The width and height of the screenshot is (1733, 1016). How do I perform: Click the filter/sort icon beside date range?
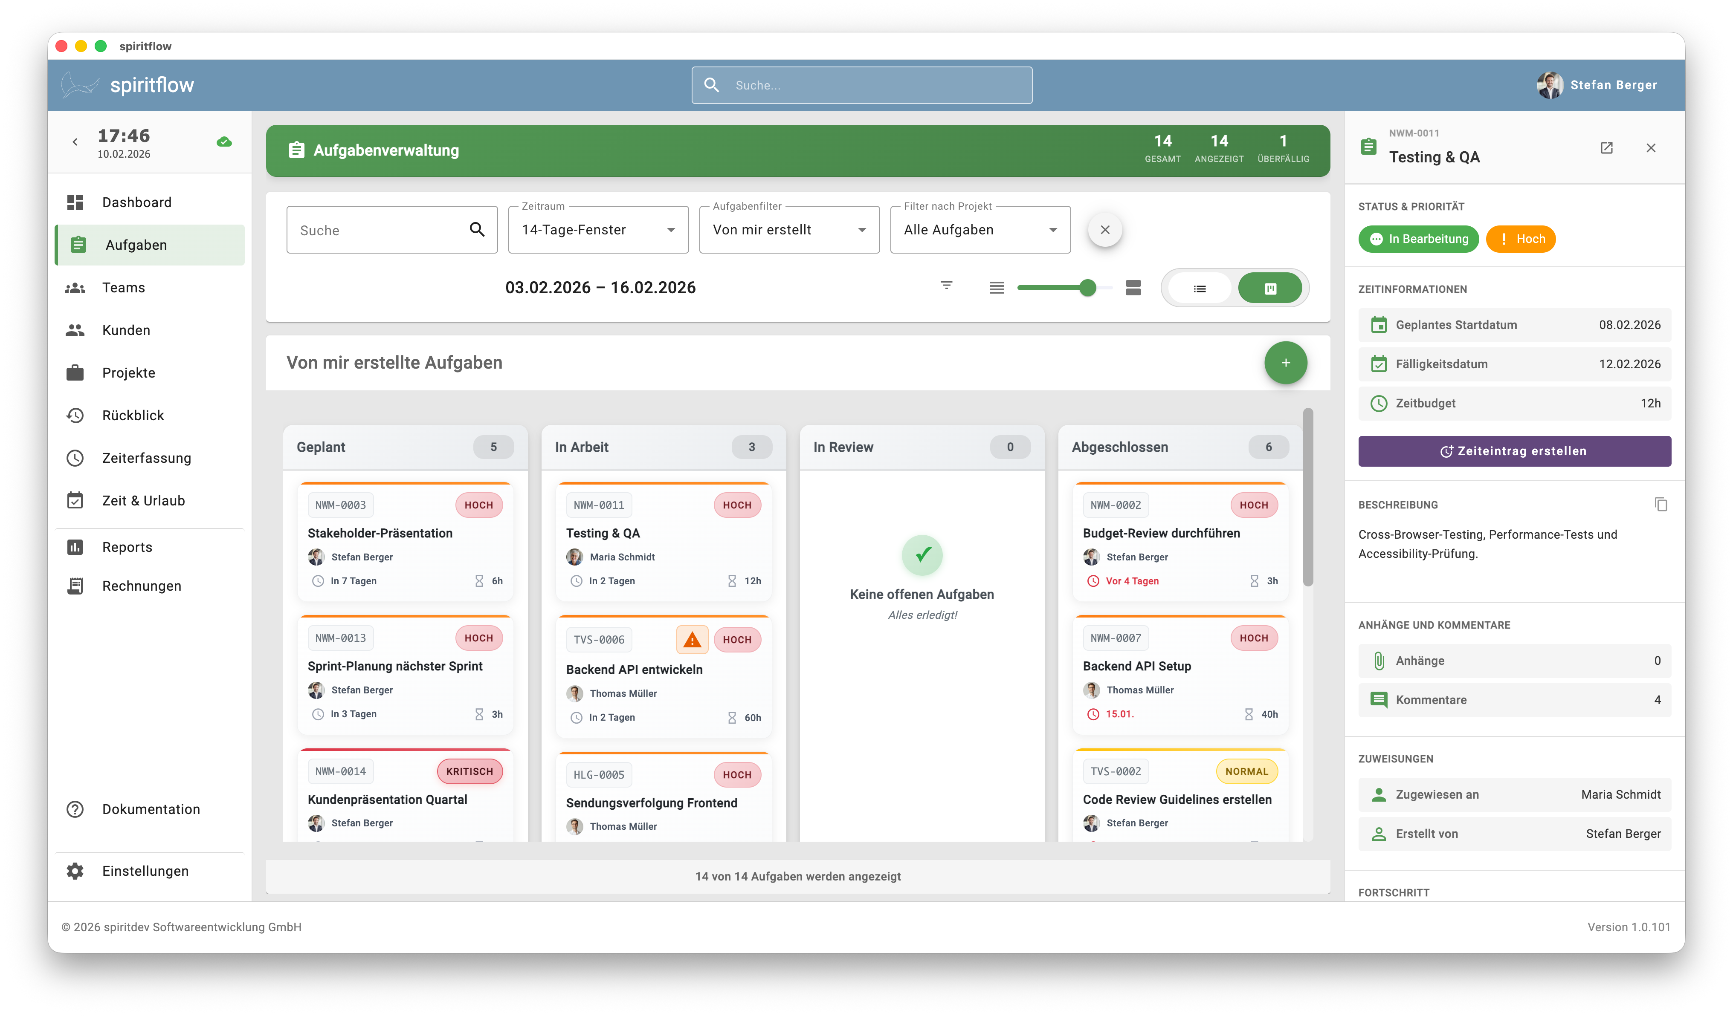[x=946, y=285]
